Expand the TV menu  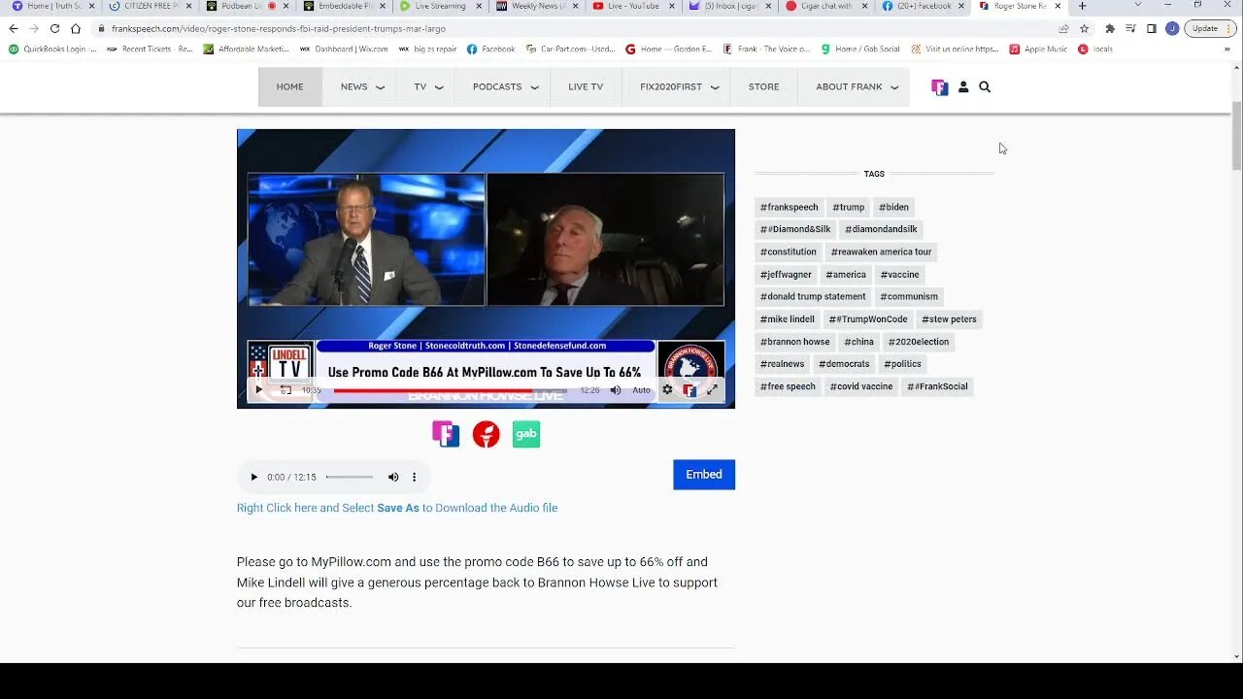click(x=428, y=86)
